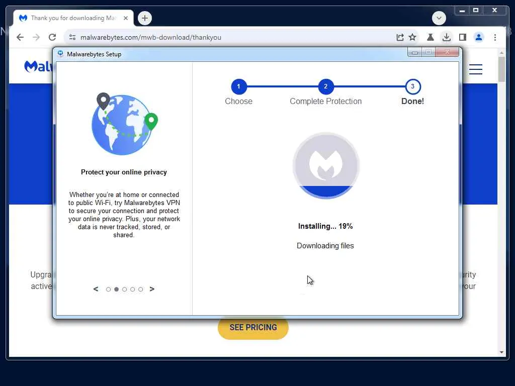Click the Malwarebytes Setup title bar icon

pyautogui.click(x=60, y=54)
